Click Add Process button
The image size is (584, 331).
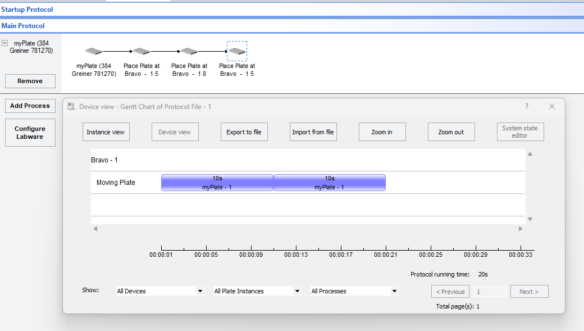pos(30,106)
